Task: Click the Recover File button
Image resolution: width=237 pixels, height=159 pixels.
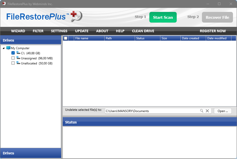Action: pyautogui.click(x=217, y=17)
